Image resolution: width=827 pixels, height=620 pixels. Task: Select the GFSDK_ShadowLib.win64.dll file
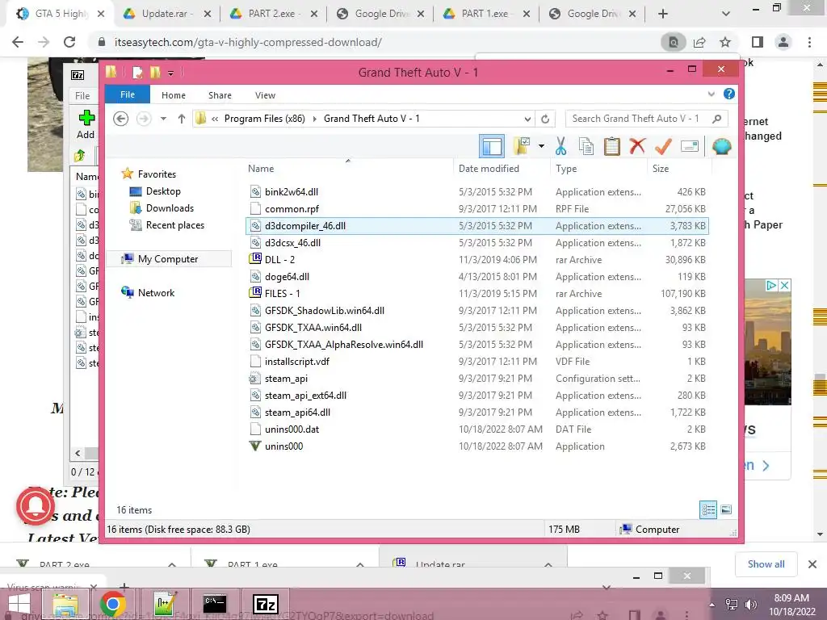coord(325,311)
